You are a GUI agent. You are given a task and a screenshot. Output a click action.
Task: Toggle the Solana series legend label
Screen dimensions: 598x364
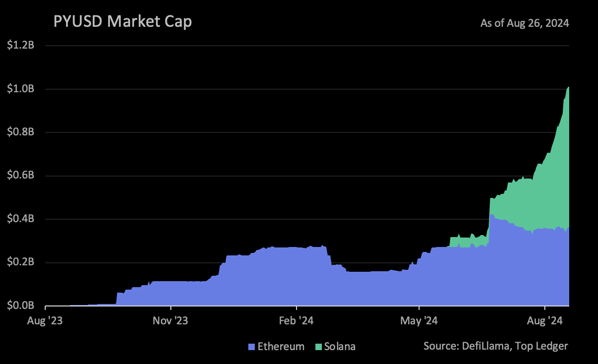pos(340,347)
